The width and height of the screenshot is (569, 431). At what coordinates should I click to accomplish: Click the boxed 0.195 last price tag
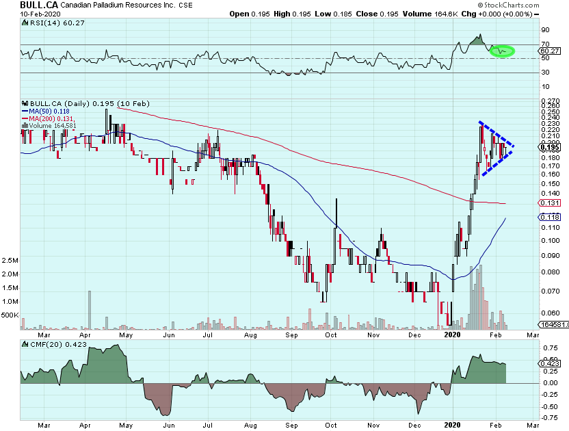coord(550,147)
